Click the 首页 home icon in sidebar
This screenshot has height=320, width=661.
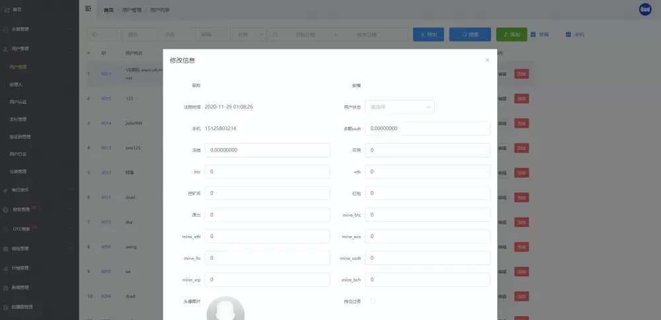[x=7, y=10]
